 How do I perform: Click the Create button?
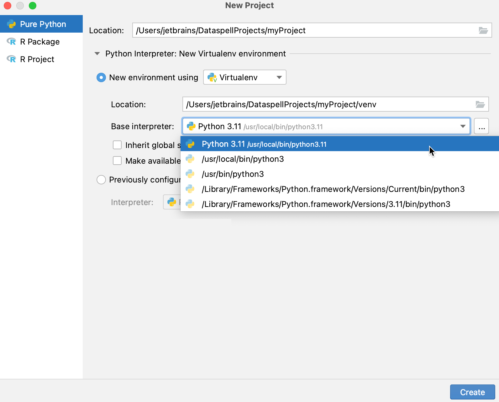point(472,392)
